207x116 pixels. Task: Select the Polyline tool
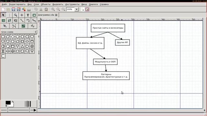click(5, 26)
